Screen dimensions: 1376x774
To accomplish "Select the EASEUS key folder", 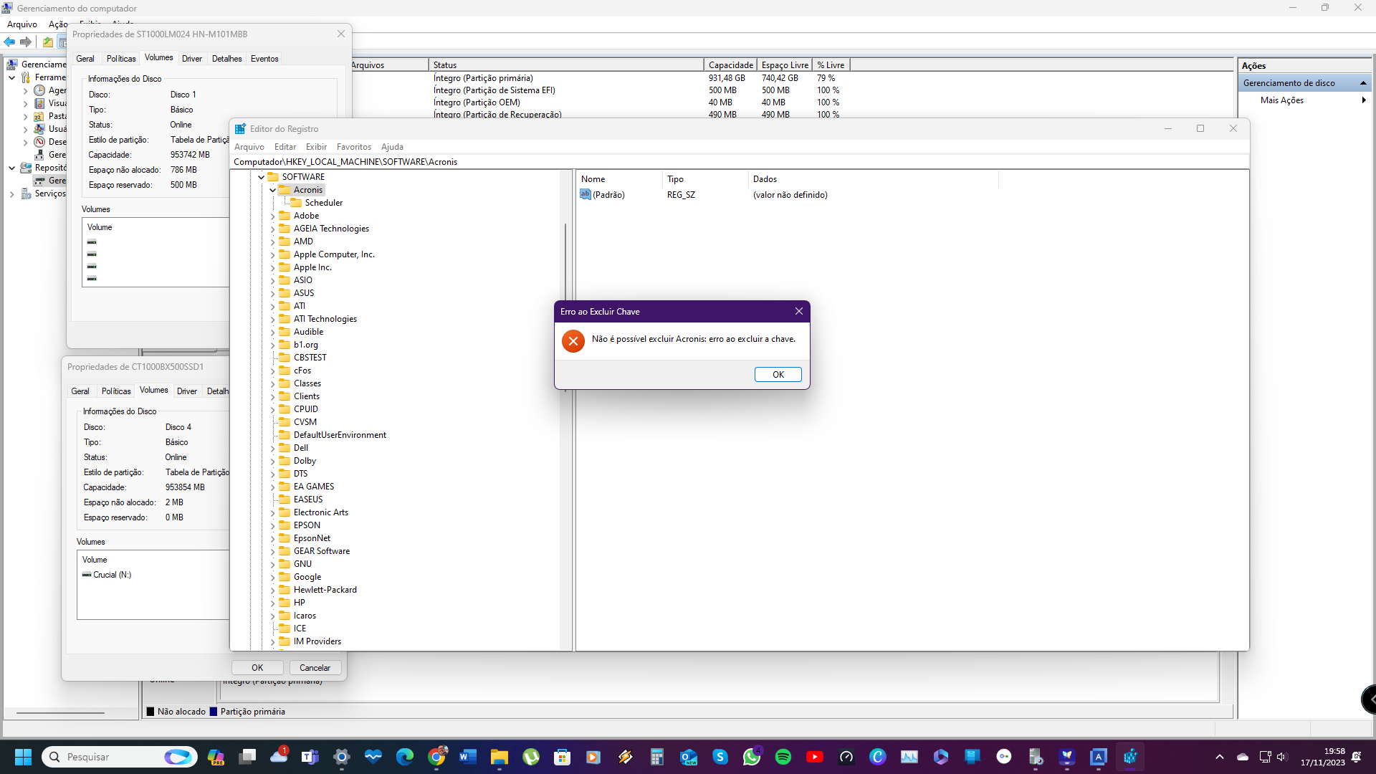I will pos(302,500).
